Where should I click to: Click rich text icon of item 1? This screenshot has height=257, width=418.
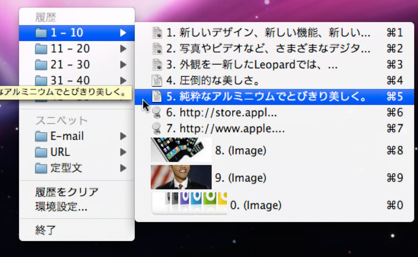[157, 33]
